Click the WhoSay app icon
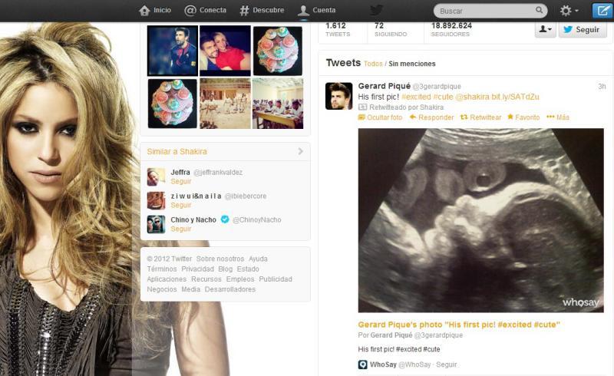 (362, 364)
